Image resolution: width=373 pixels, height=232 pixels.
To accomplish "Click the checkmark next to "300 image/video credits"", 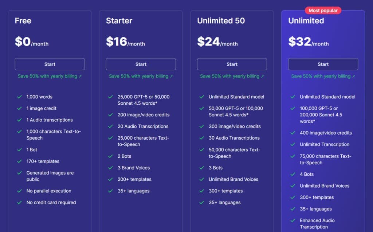I will tap(201, 126).
